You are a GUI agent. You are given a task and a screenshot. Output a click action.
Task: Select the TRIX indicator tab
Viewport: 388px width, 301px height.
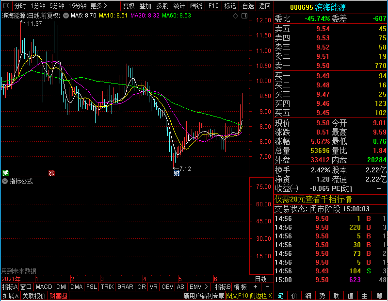click(x=107, y=287)
